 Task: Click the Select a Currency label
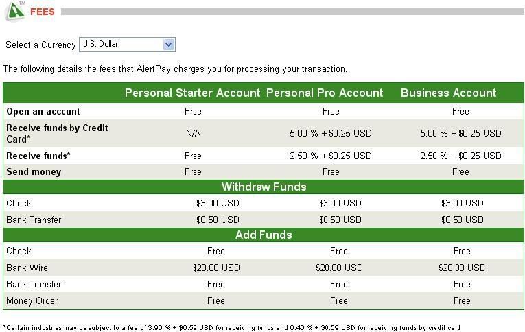pyautogui.click(x=40, y=45)
